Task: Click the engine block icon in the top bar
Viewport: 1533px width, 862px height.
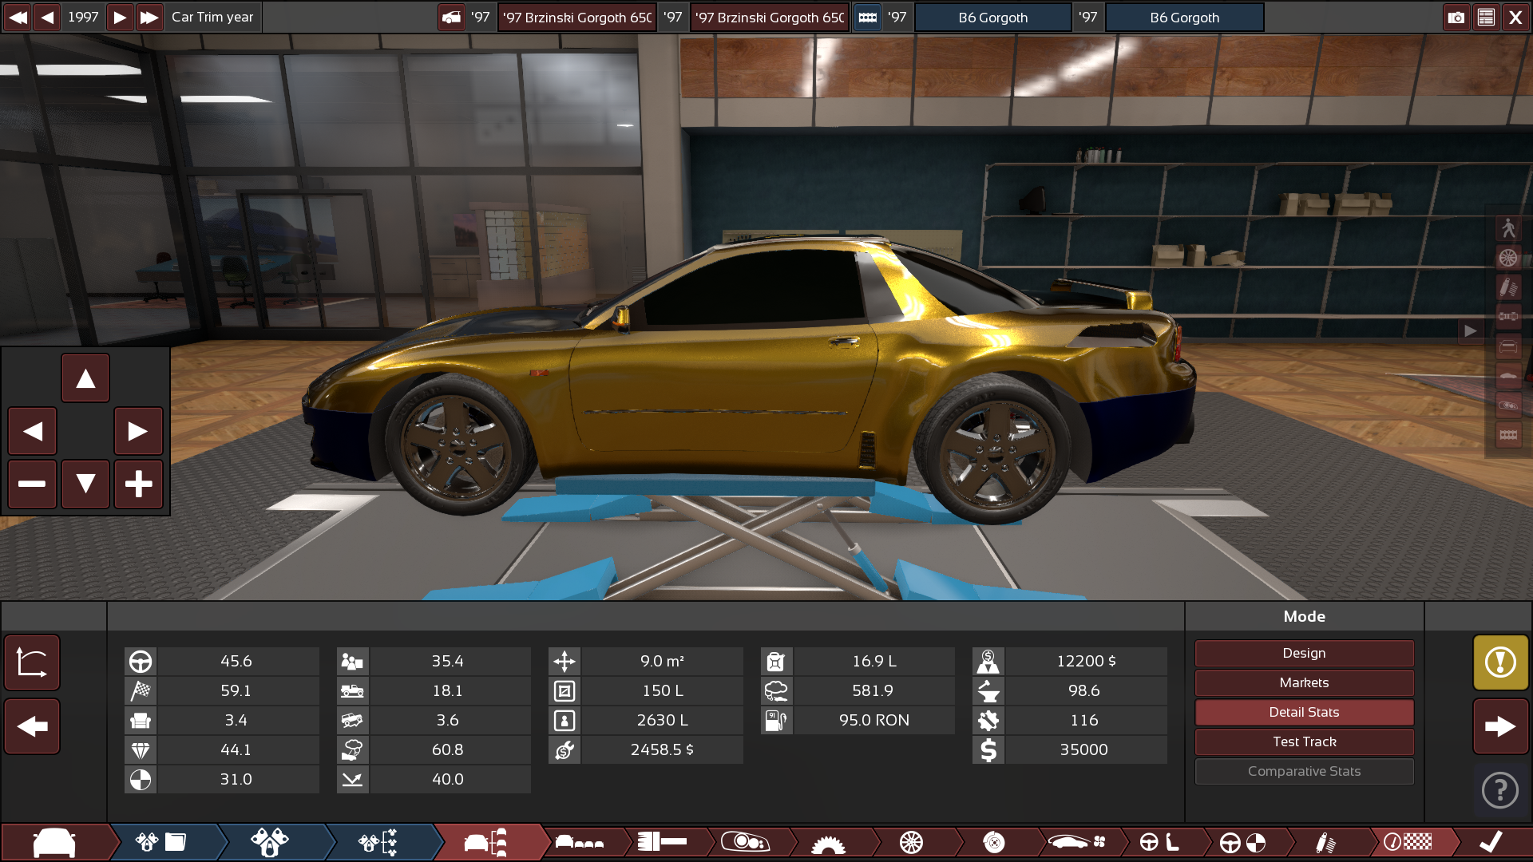Action: tap(868, 17)
